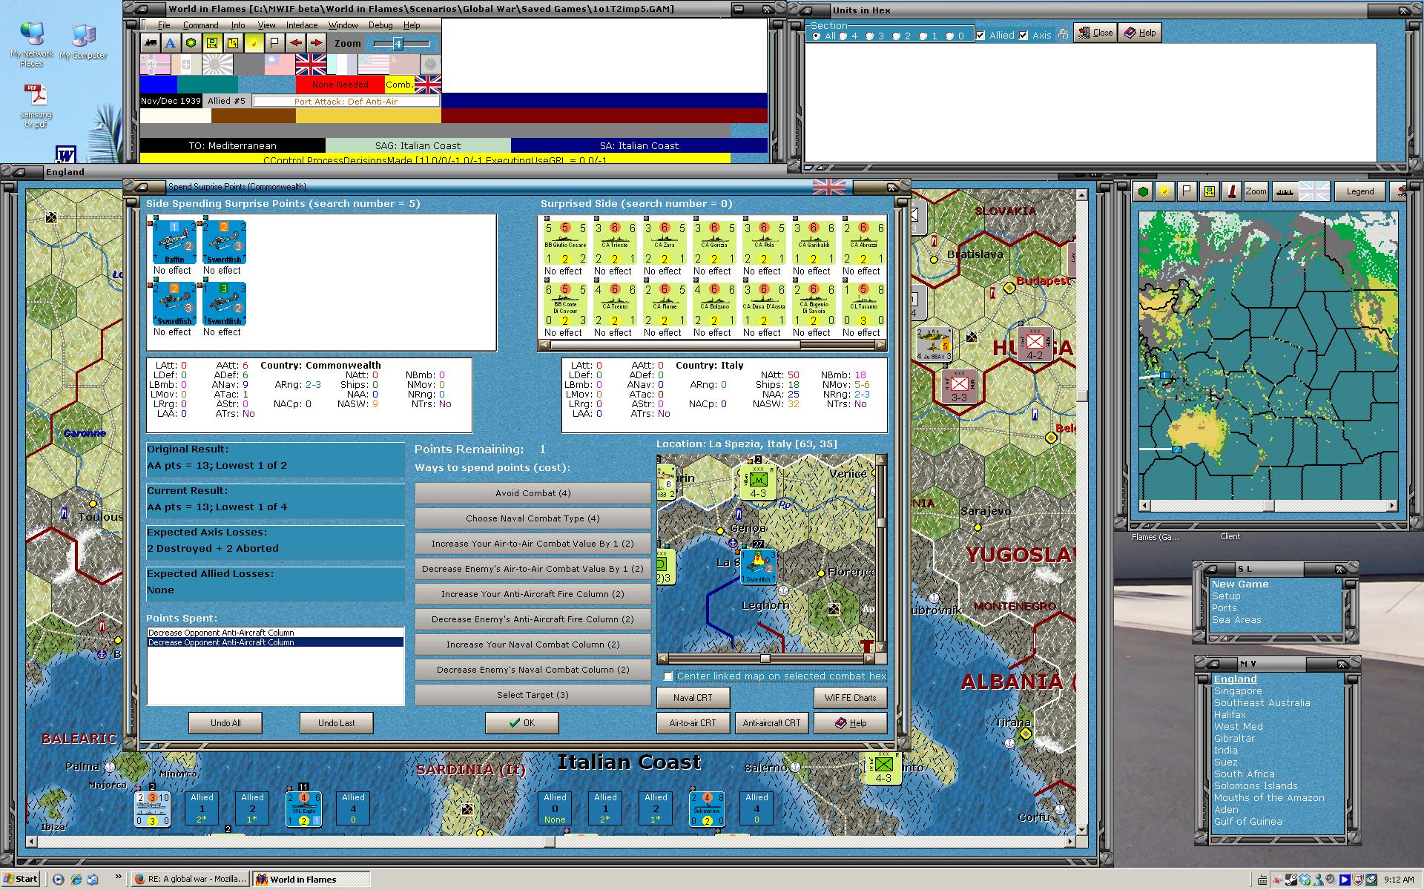Select the CL Taranto ship counter
The image size is (1424, 890).
[863, 305]
